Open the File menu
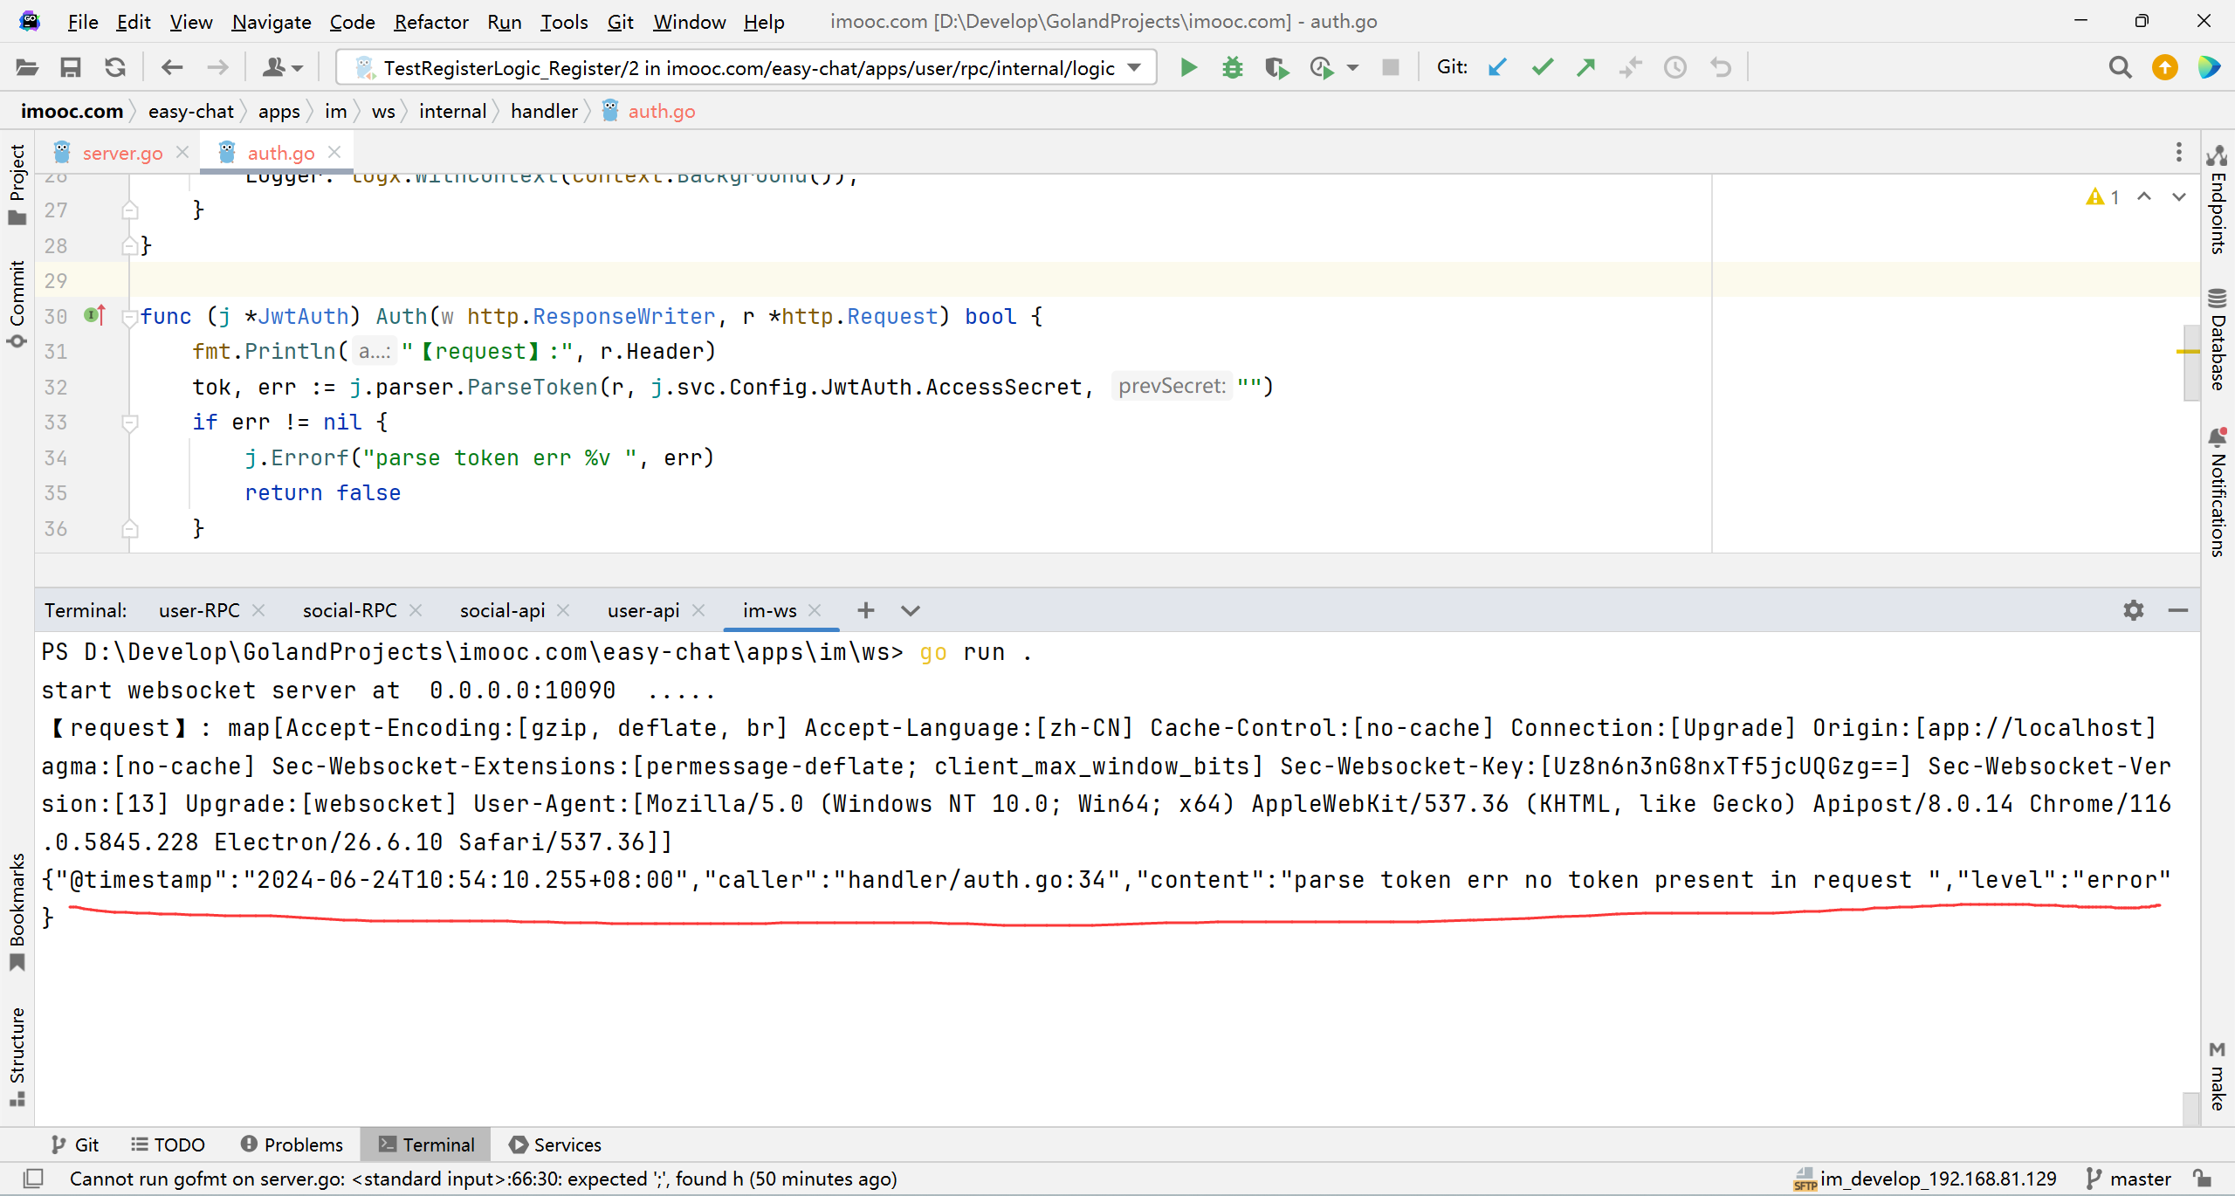 pyautogui.click(x=83, y=22)
